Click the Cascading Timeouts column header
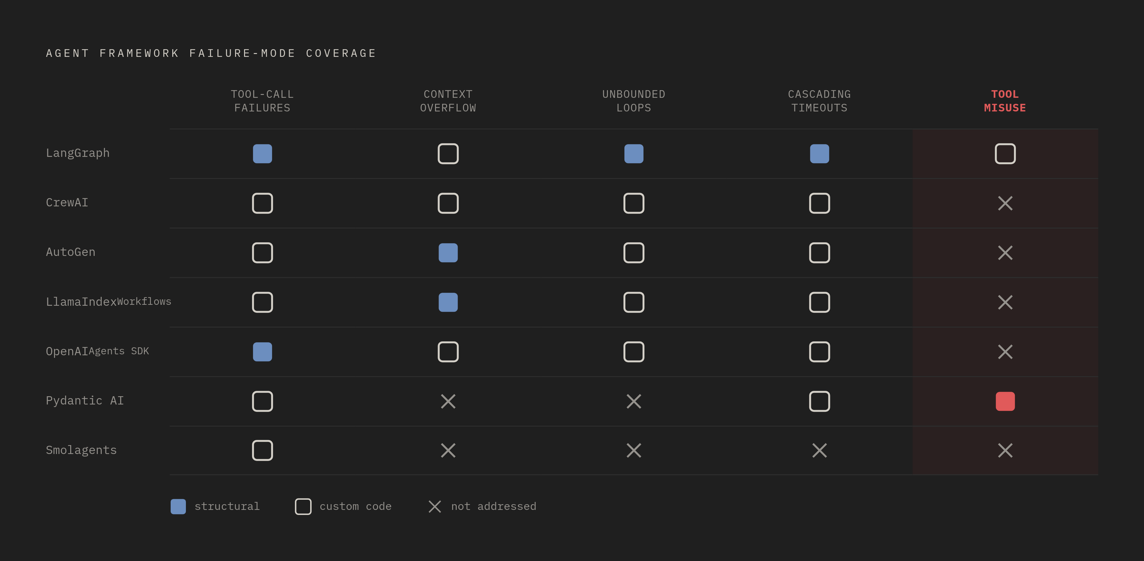The width and height of the screenshot is (1144, 561). click(819, 101)
